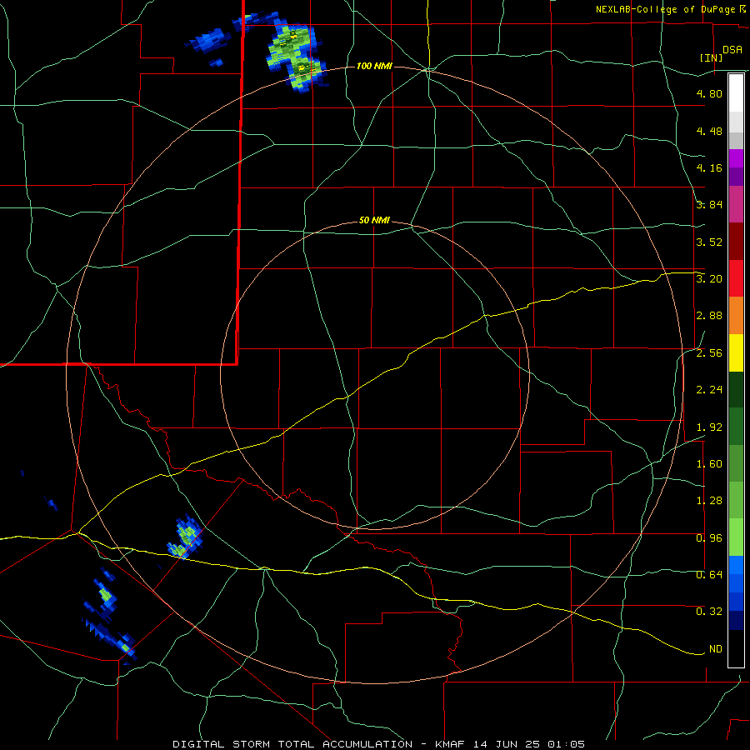Select the 0.96 legend value
The height and width of the screenshot is (750, 750).
(709, 538)
